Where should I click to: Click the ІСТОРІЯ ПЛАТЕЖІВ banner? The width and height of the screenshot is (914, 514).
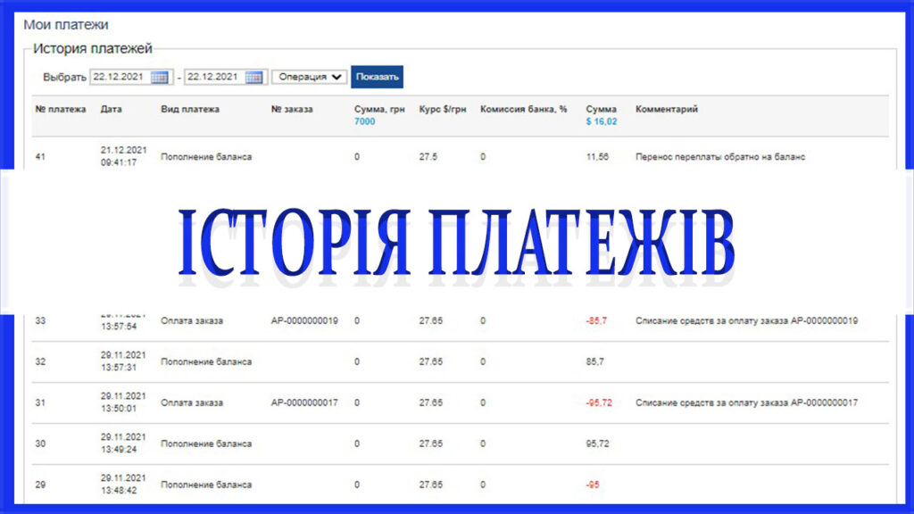coord(456,243)
